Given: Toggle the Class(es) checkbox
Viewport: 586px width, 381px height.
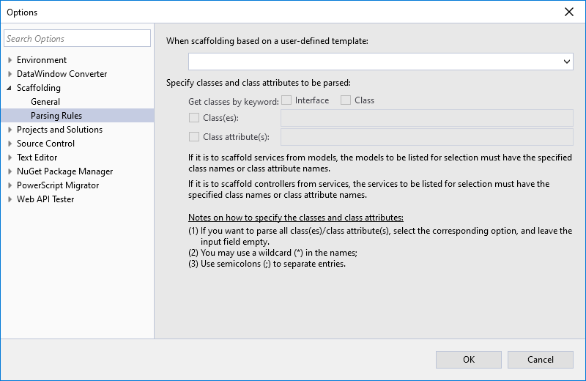Looking at the screenshot, I should (x=194, y=118).
